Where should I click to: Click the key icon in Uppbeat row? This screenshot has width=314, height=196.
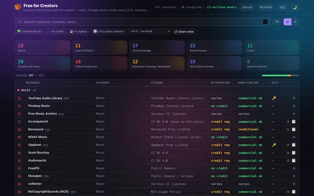coord(274,145)
